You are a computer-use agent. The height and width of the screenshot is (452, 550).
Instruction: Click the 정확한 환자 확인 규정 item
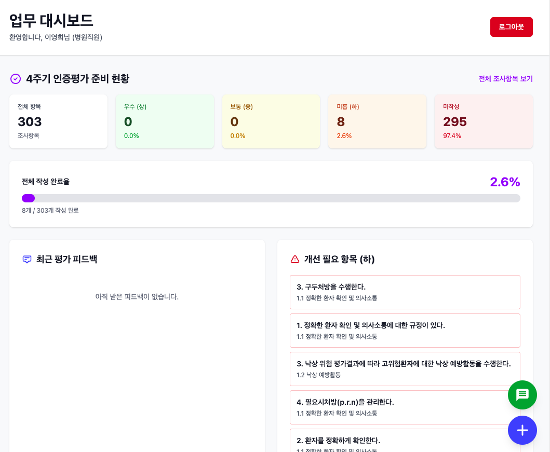pos(404,330)
